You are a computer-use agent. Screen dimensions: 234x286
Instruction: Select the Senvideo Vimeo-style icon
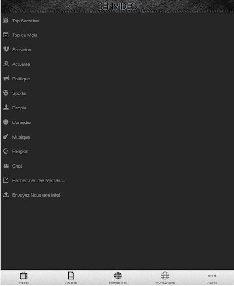click(6, 49)
